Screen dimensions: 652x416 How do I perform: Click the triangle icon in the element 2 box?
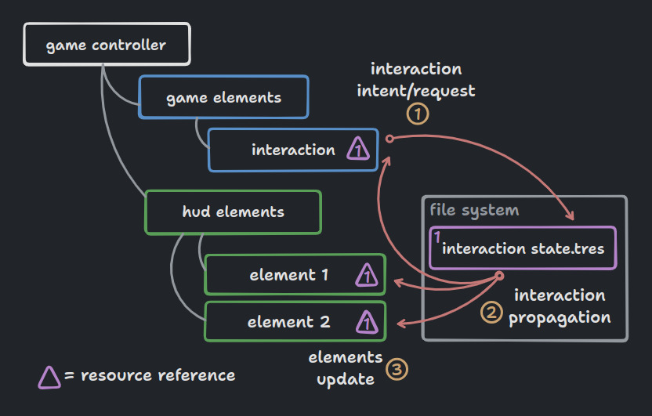[x=367, y=322]
